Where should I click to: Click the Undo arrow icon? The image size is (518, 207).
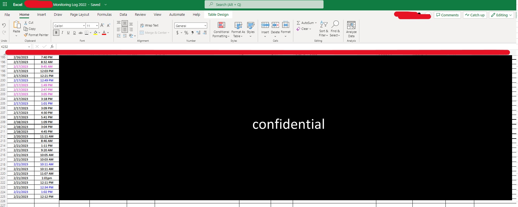pyautogui.click(x=4, y=25)
